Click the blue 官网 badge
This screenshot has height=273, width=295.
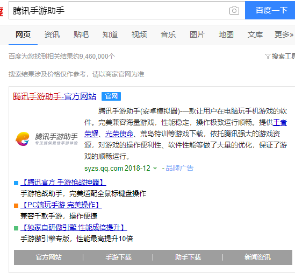(111, 96)
